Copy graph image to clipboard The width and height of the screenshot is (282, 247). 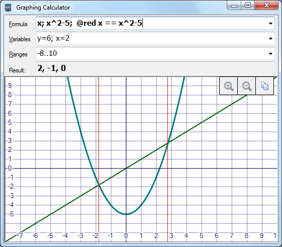(x=265, y=86)
